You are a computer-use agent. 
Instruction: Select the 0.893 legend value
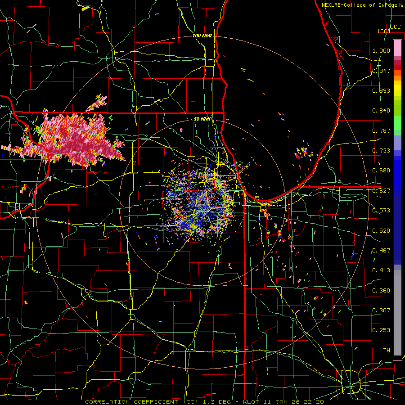pyautogui.click(x=381, y=90)
